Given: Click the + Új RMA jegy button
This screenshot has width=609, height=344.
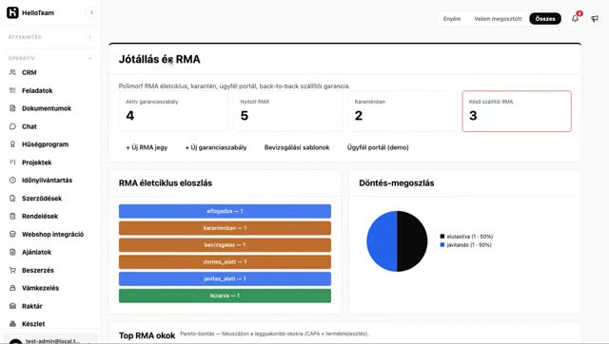Looking at the screenshot, I should [x=147, y=147].
